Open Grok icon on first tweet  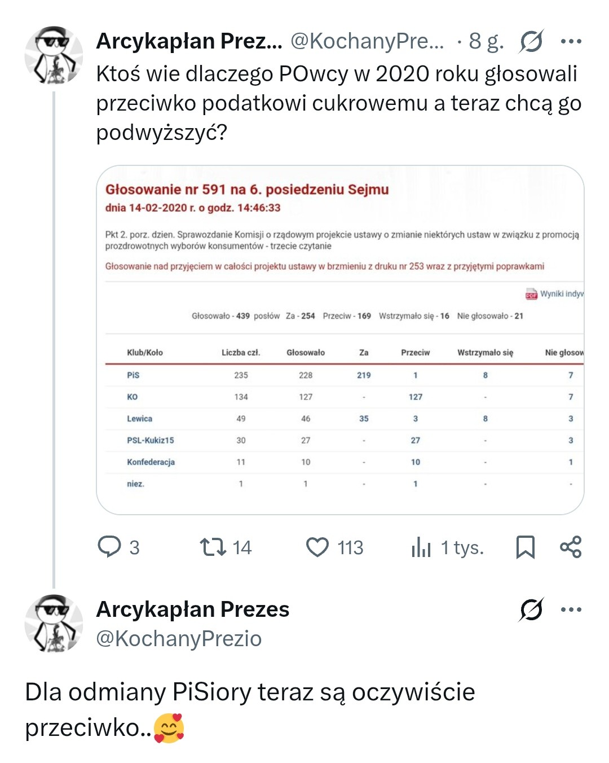click(x=531, y=41)
